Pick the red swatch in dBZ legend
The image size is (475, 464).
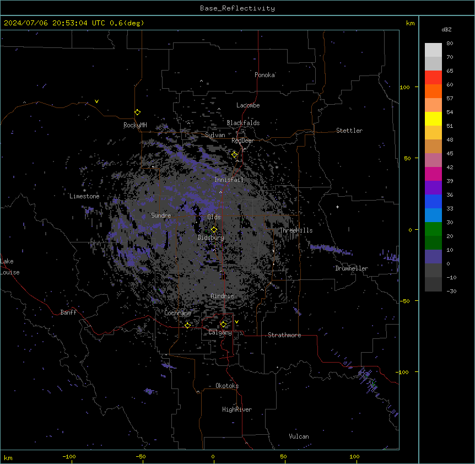pyautogui.click(x=433, y=77)
